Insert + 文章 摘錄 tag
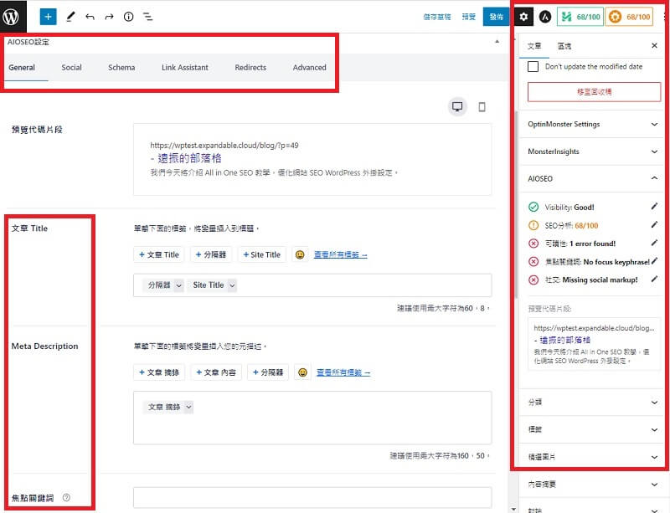The height and width of the screenshot is (513, 670). (159, 372)
